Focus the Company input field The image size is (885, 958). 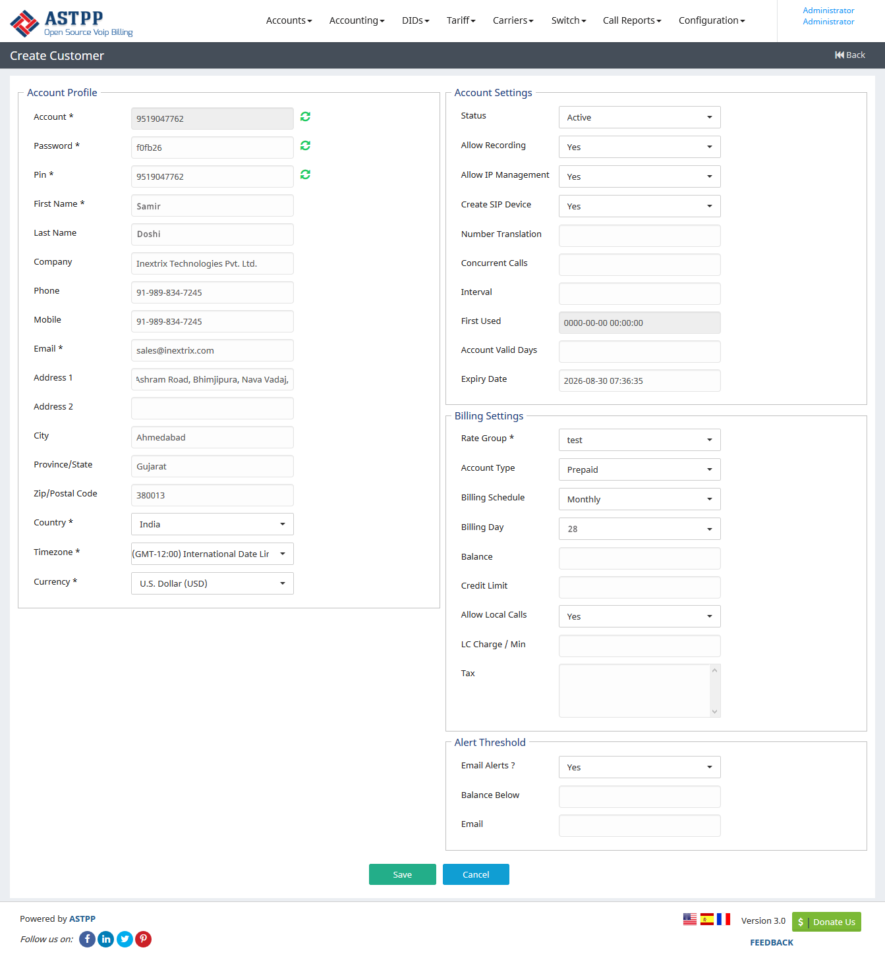coord(212,263)
